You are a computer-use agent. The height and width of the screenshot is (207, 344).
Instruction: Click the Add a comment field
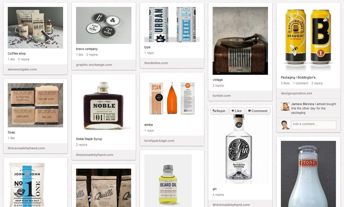coord(313,125)
